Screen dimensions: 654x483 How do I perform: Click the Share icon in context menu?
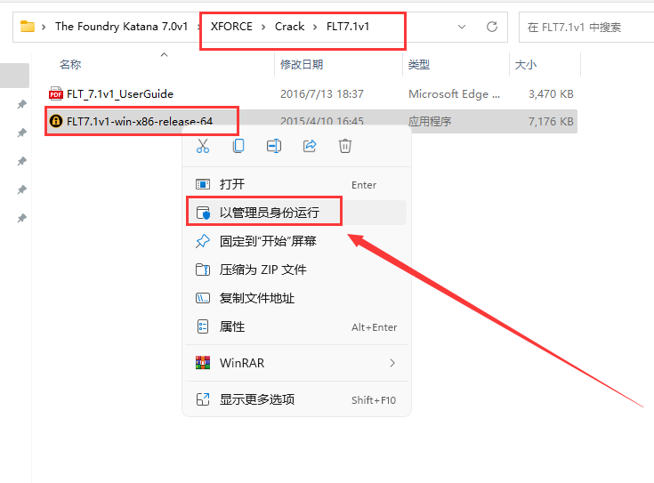point(310,146)
